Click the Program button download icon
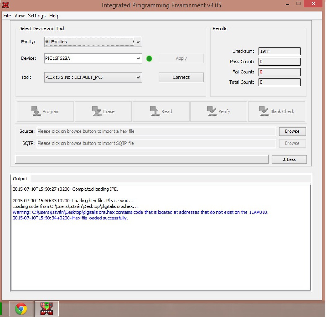This screenshot has height=317, width=327. (x=36, y=111)
